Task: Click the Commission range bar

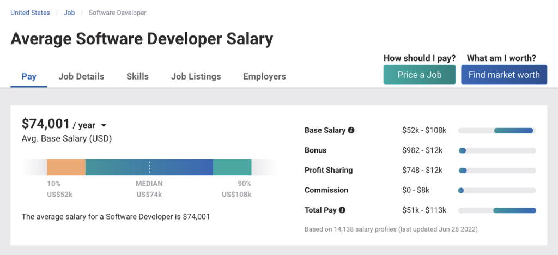Action: click(x=497, y=190)
